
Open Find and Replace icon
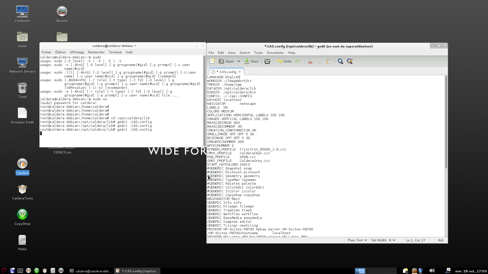pos(350,61)
